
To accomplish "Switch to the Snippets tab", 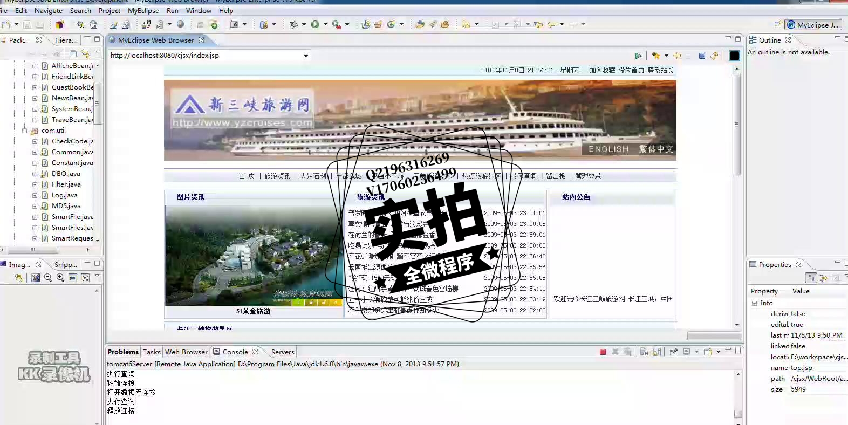I will [x=65, y=264].
